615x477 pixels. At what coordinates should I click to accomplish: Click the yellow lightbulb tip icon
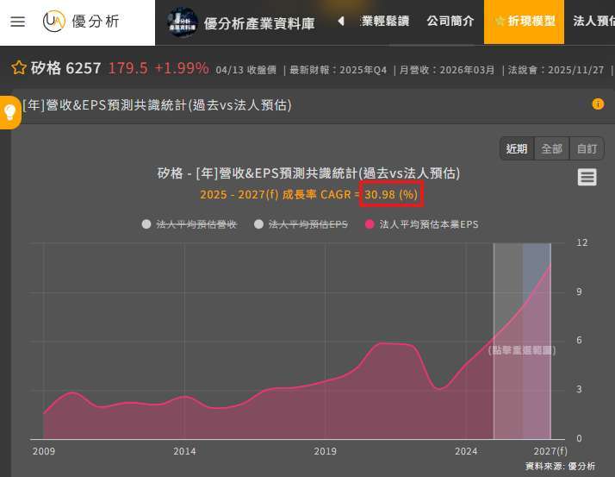10,112
